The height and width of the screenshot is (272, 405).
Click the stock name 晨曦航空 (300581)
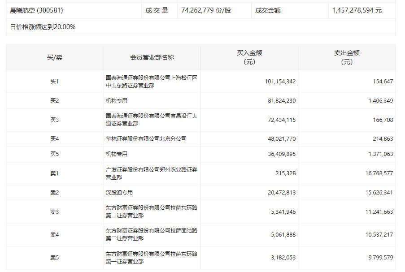[x=39, y=10]
